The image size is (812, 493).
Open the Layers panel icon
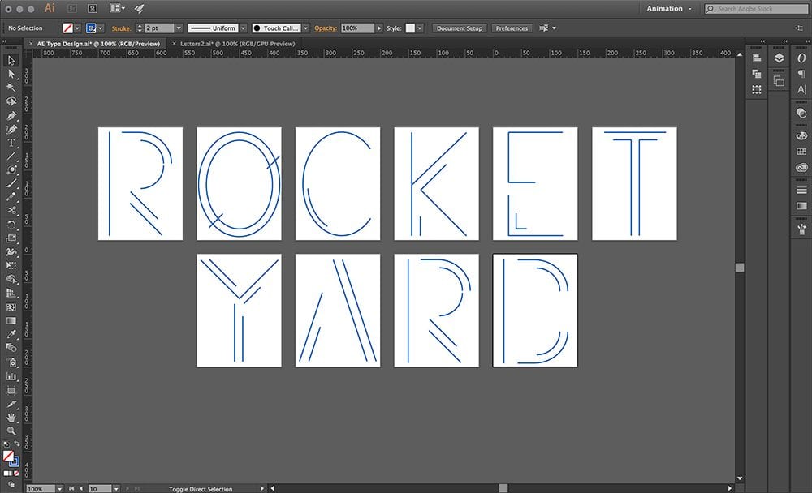tap(779, 58)
